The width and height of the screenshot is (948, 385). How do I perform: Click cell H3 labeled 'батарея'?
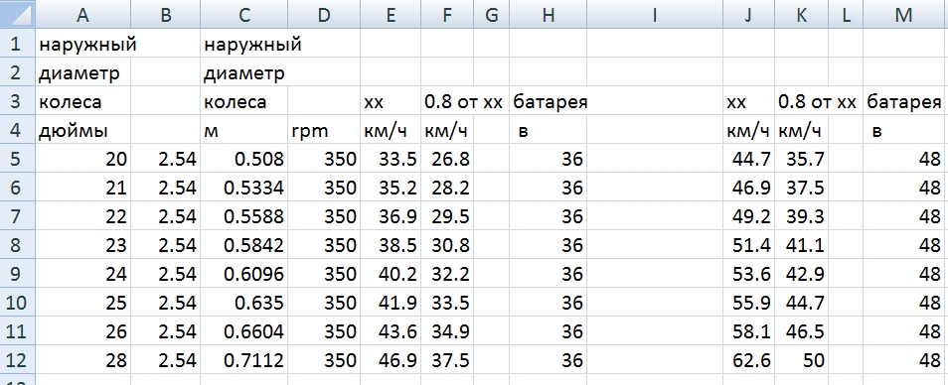tap(549, 102)
